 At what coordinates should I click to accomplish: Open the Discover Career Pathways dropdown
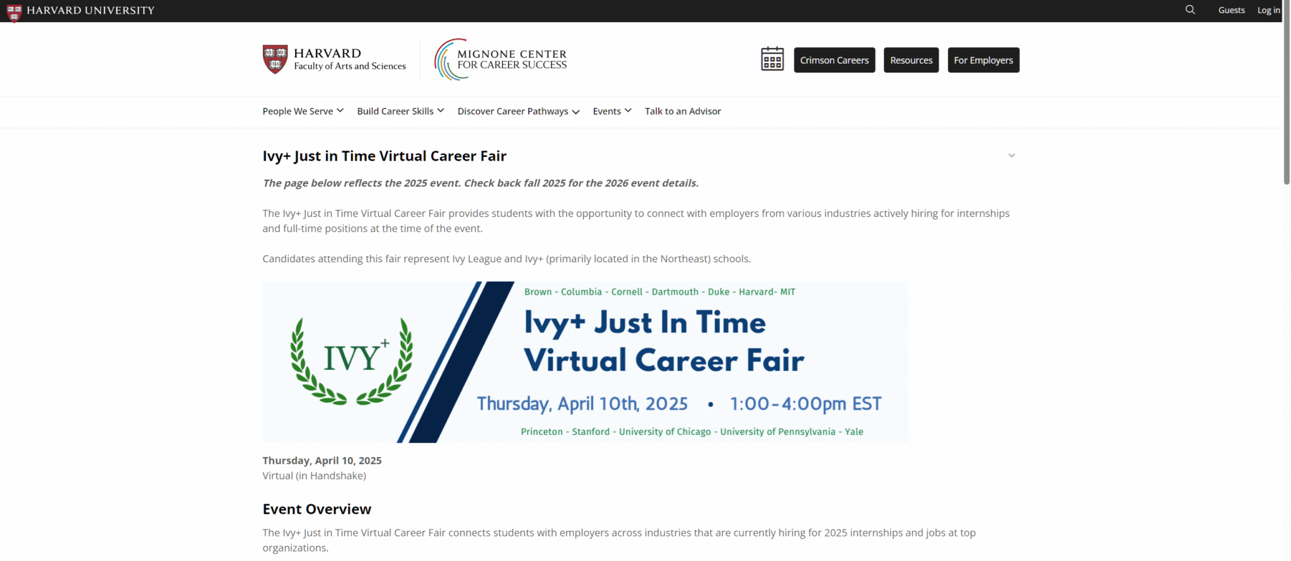click(518, 112)
